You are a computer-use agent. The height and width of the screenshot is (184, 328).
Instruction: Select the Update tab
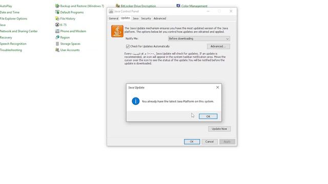(x=125, y=18)
